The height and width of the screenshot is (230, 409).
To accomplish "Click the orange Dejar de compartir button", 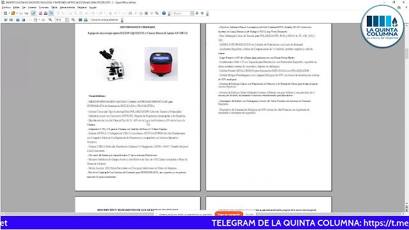I will point(229,214).
